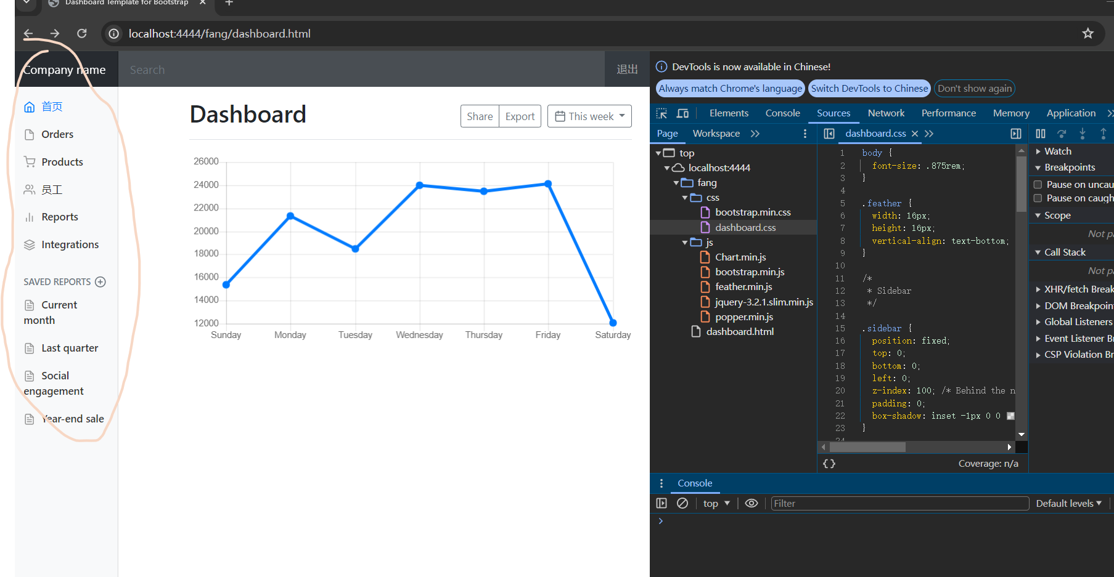Open the Orders sidebar link
The height and width of the screenshot is (577, 1114).
(x=57, y=134)
